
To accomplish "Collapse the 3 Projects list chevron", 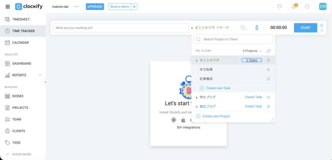I will click(261, 51).
